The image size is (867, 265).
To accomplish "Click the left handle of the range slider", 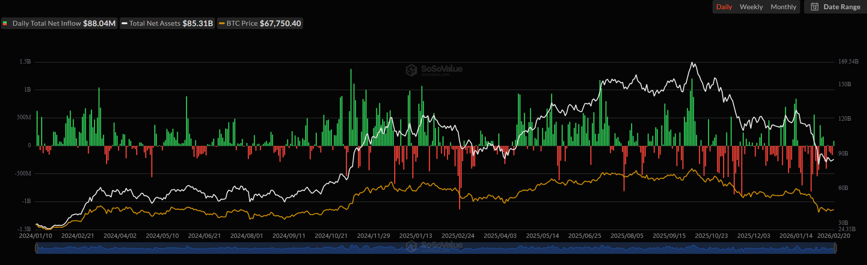I will pos(36,248).
